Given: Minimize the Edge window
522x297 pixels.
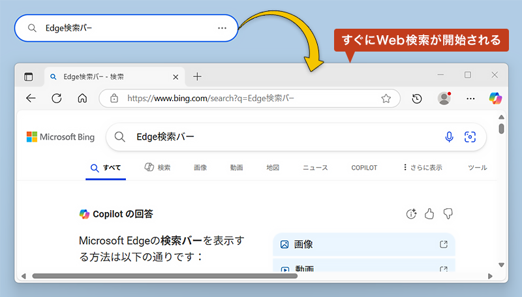Looking at the screenshot, I should (440, 75).
